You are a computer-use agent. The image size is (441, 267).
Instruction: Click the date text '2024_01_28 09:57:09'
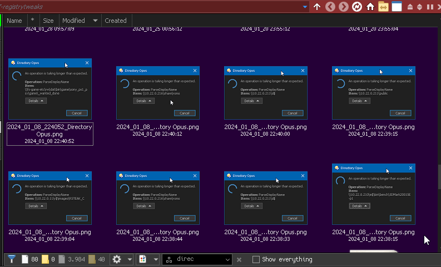[49, 29]
